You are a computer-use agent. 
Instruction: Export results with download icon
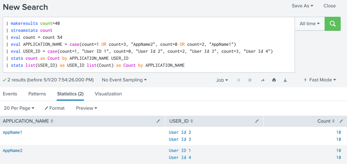285,80
